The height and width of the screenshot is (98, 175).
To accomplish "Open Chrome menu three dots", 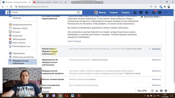I will coord(173,7).
